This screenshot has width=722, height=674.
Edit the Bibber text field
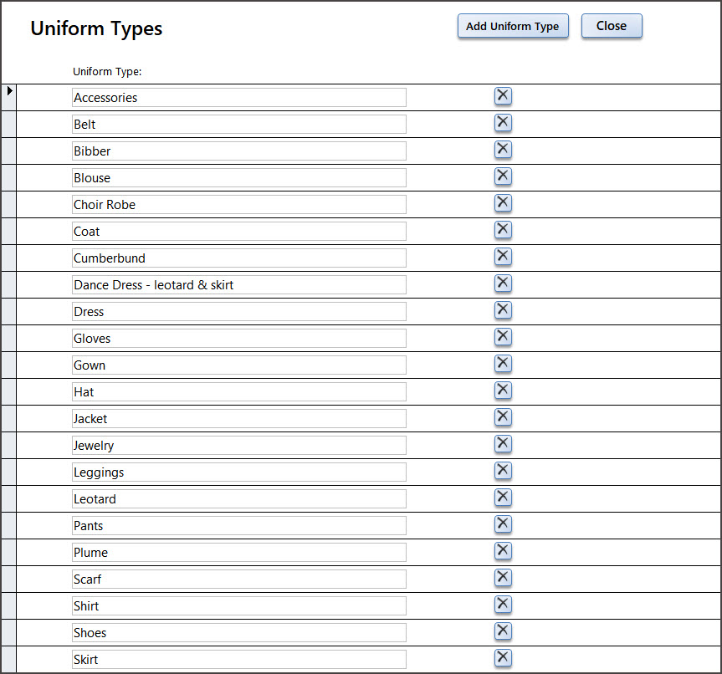pos(238,151)
